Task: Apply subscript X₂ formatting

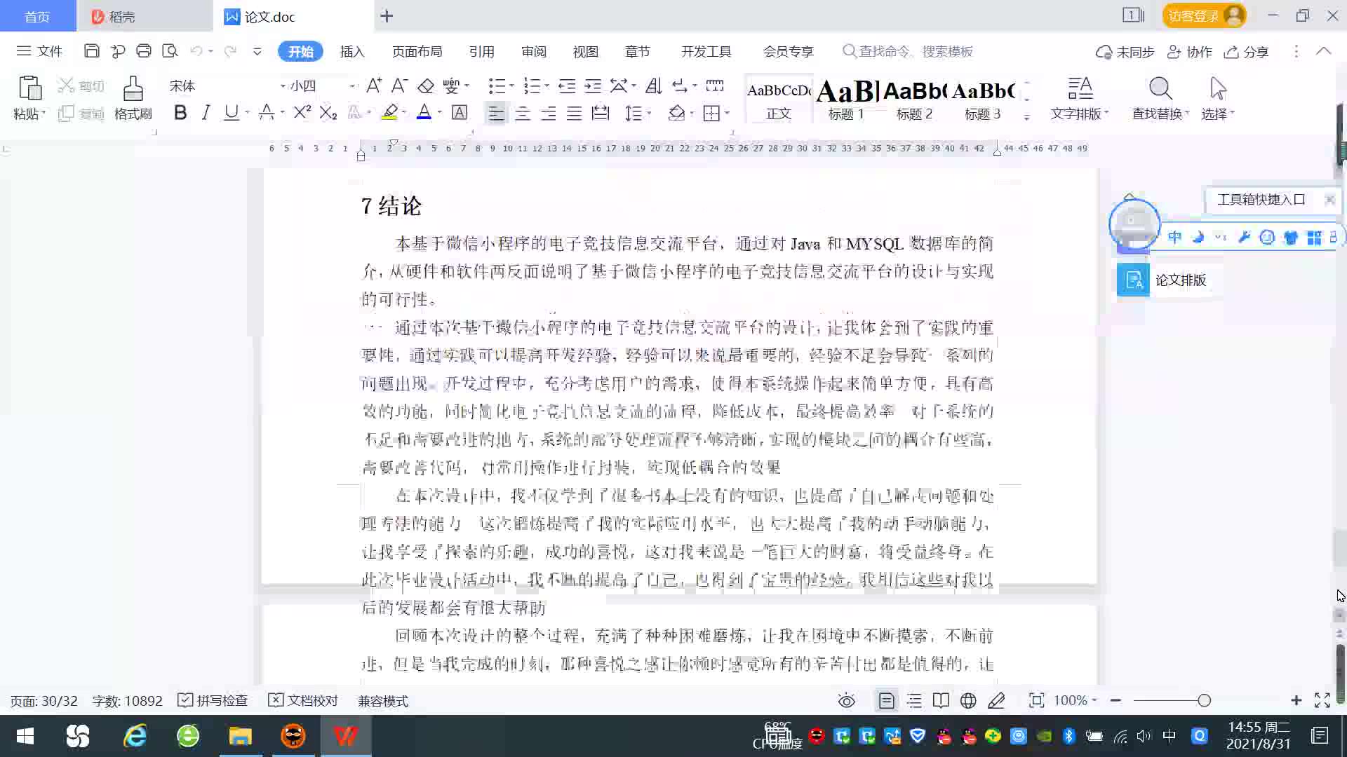Action: (328, 112)
